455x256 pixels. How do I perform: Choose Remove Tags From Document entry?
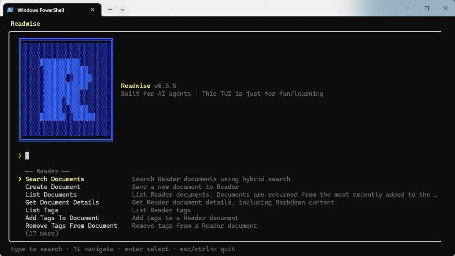pos(71,226)
